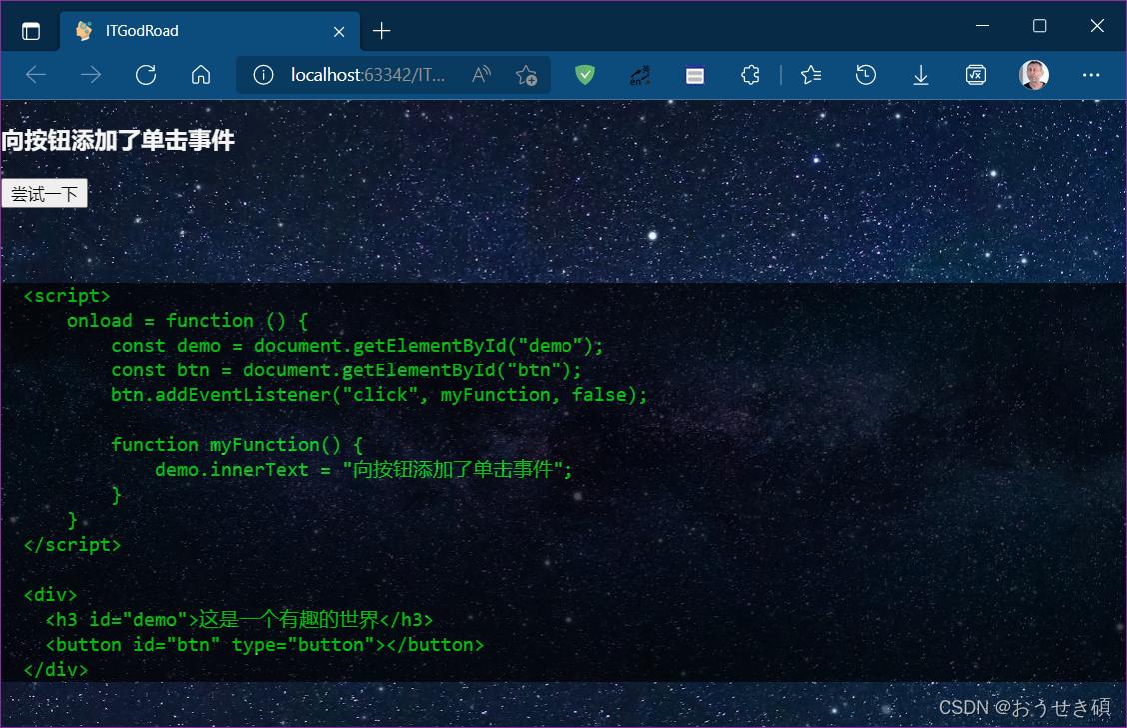Open the tab actions menu icon

click(x=31, y=31)
